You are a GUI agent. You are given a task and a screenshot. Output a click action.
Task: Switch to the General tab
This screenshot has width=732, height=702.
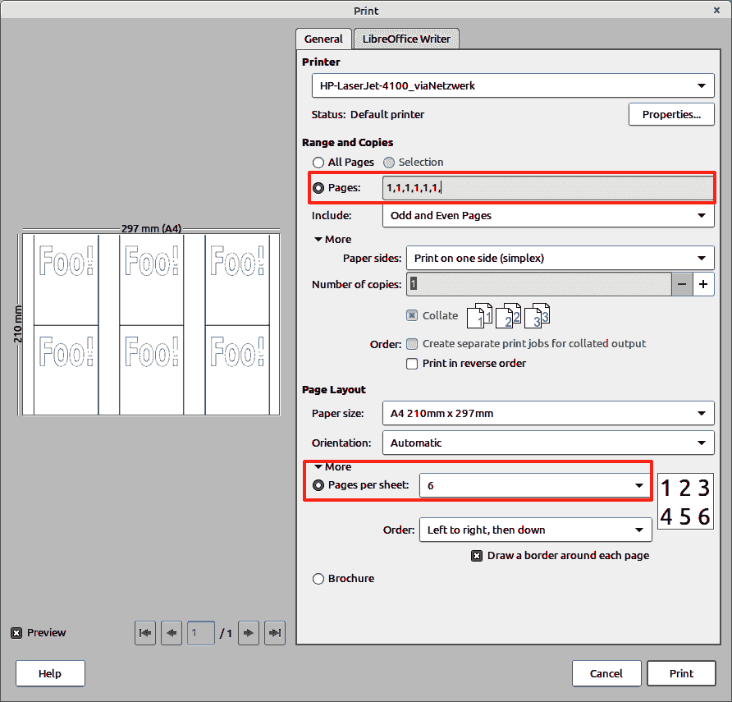pyautogui.click(x=323, y=39)
